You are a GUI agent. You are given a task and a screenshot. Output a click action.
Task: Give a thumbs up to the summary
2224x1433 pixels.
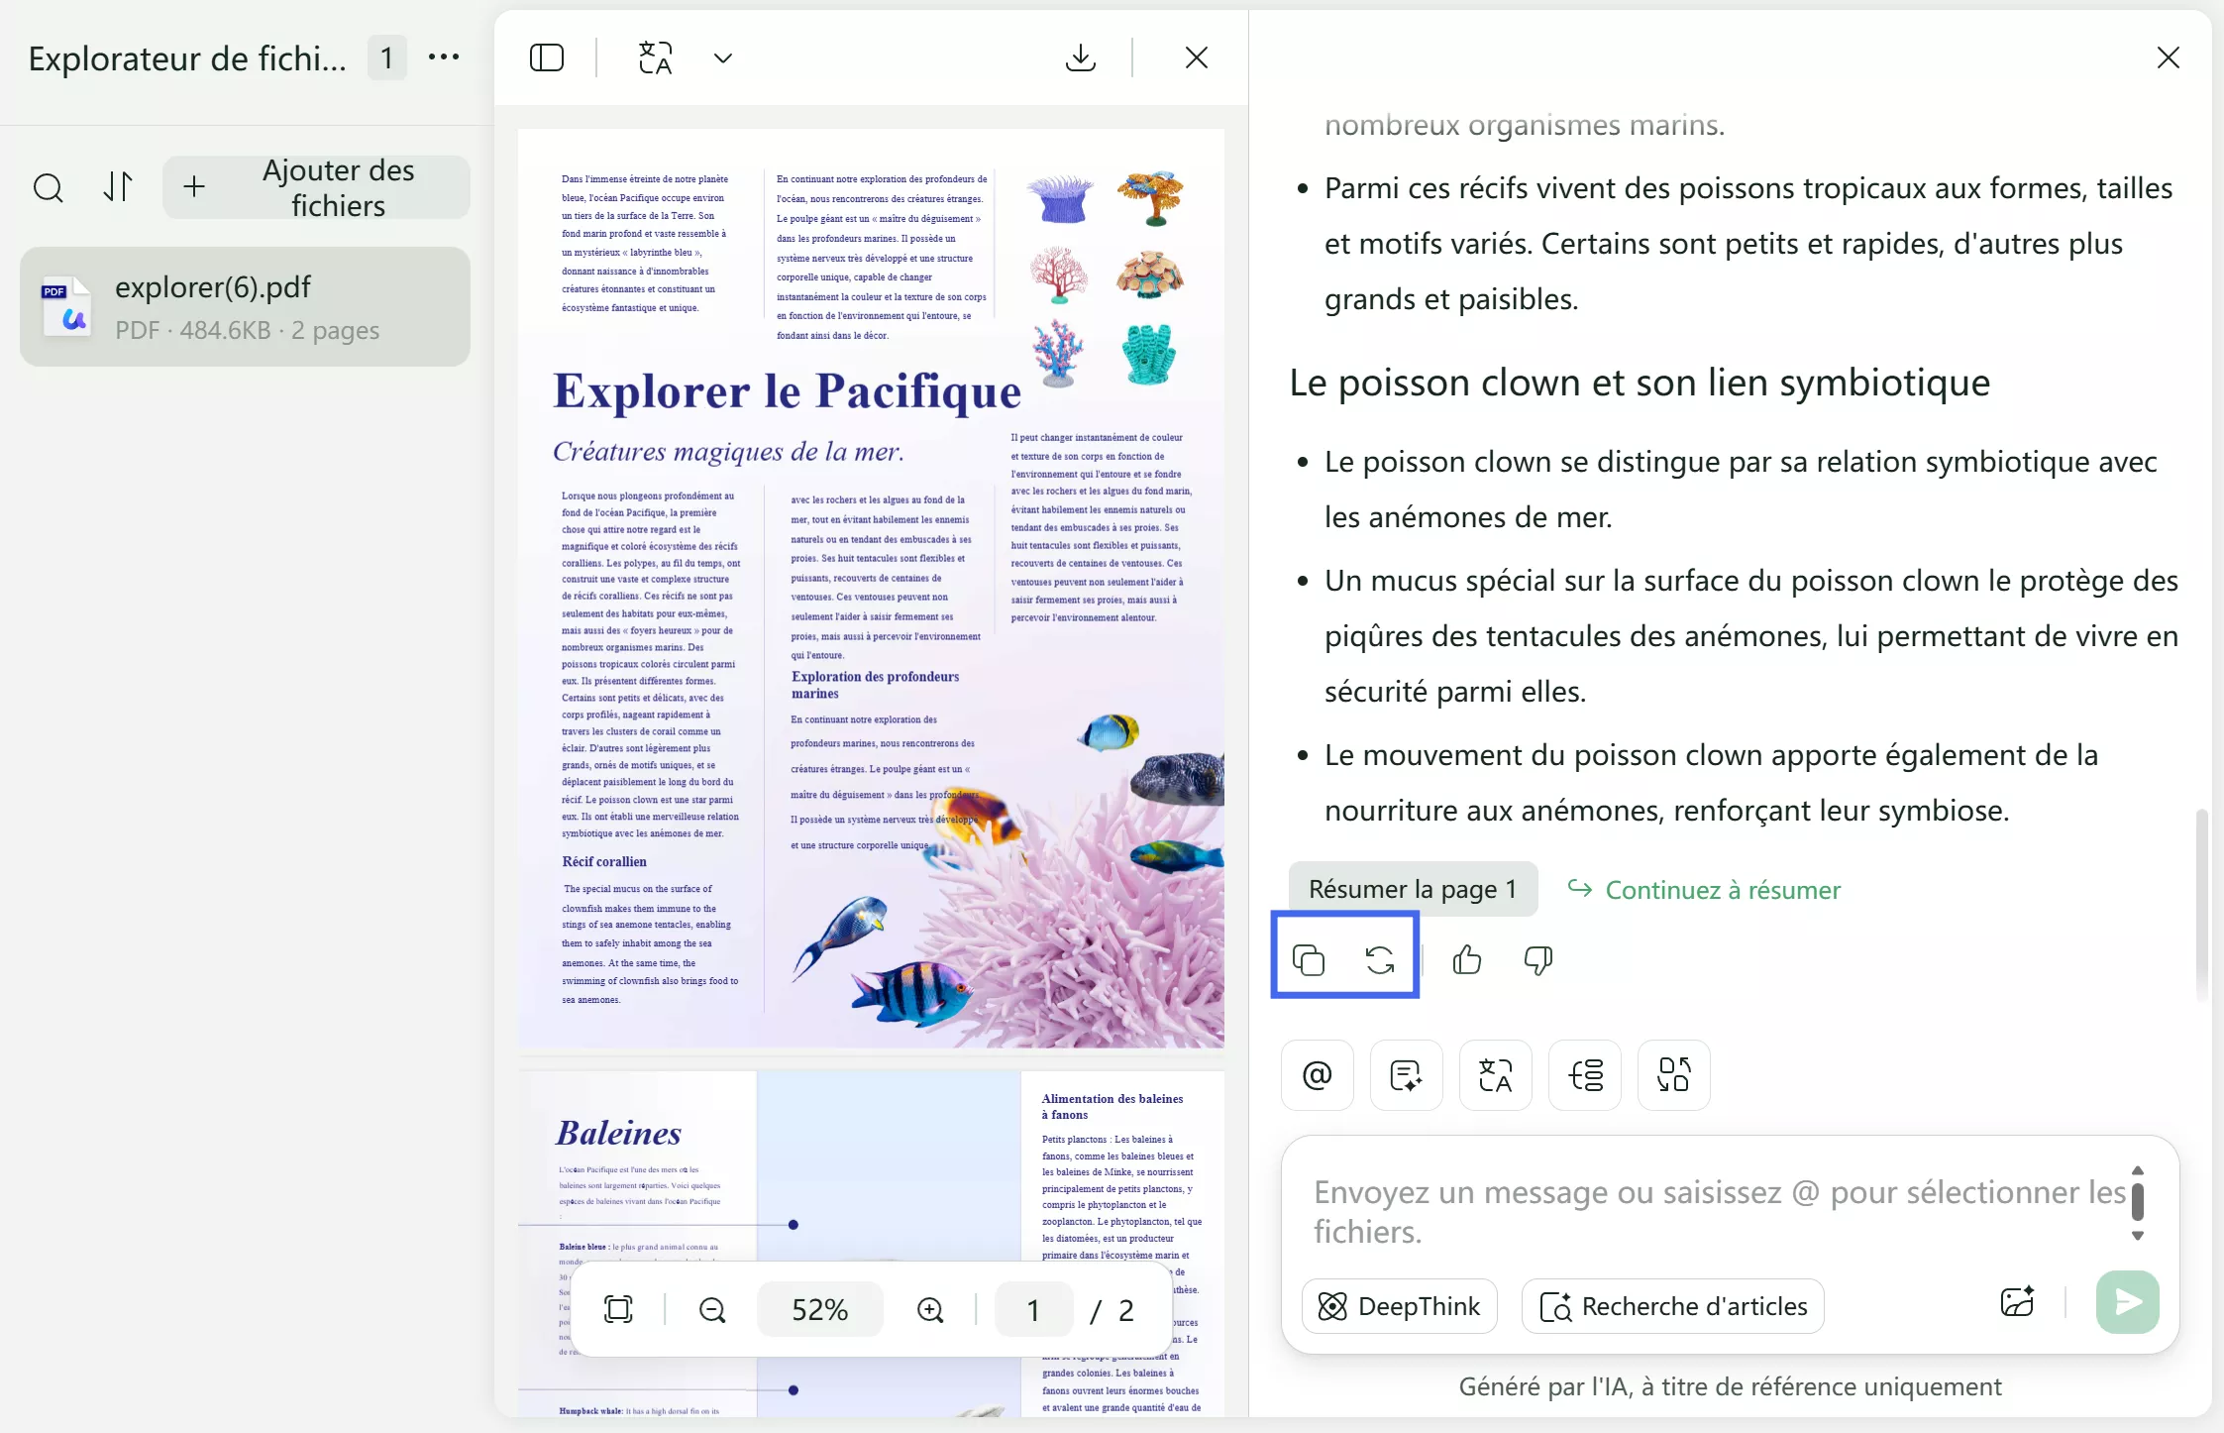click(x=1465, y=959)
